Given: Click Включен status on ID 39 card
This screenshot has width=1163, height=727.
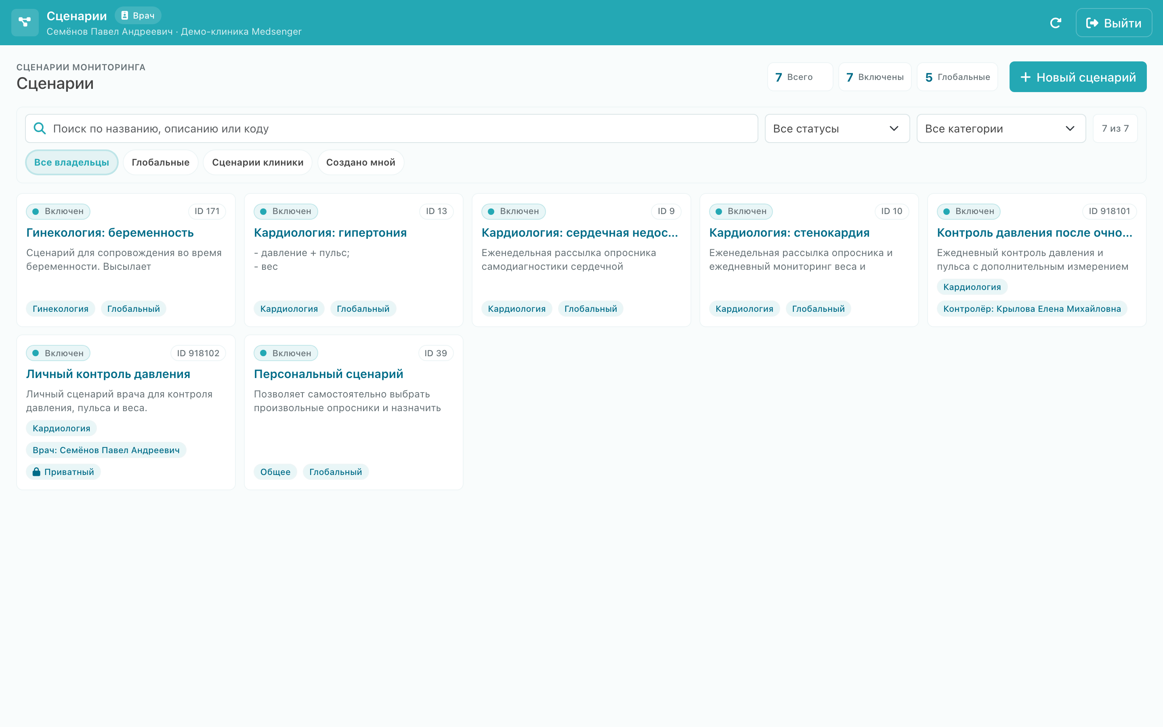Looking at the screenshot, I should [286, 353].
